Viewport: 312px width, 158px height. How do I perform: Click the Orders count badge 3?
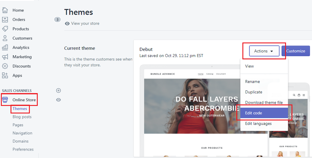[x=58, y=20]
